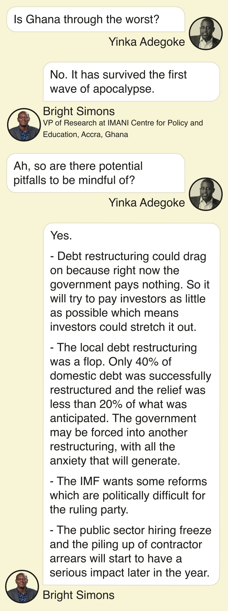228x611 pixels.
Task: Select the 'survived the first wave' reply bubble
Action: [x=131, y=82]
